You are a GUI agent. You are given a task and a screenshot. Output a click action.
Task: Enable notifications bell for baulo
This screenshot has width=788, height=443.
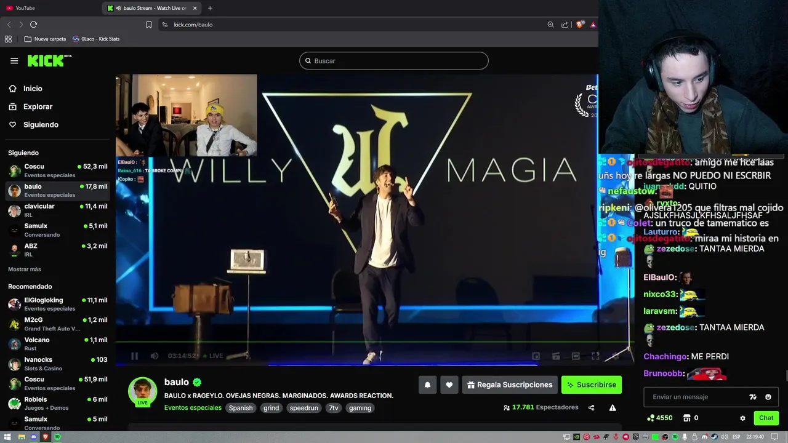tap(427, 385)
